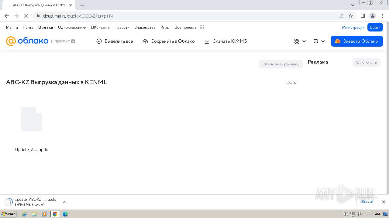This screenshot has height=218, width=389.
Task: Select the ABC-KZ Выгрузка данных tab
Action: [39, 5]
